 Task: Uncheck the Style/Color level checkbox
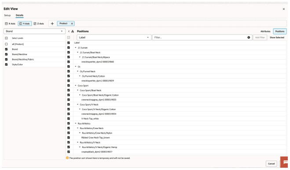tap(6, 64)
